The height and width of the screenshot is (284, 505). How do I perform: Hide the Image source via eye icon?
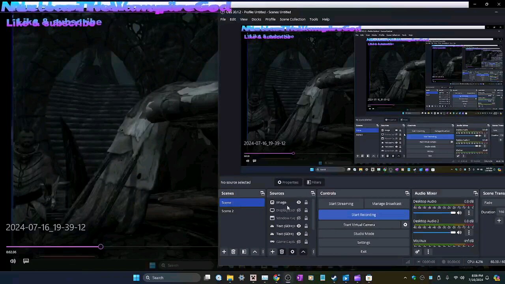tap(299, 202)
